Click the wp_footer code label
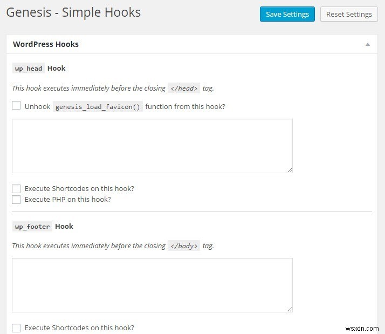 click(x=32, y=227)
